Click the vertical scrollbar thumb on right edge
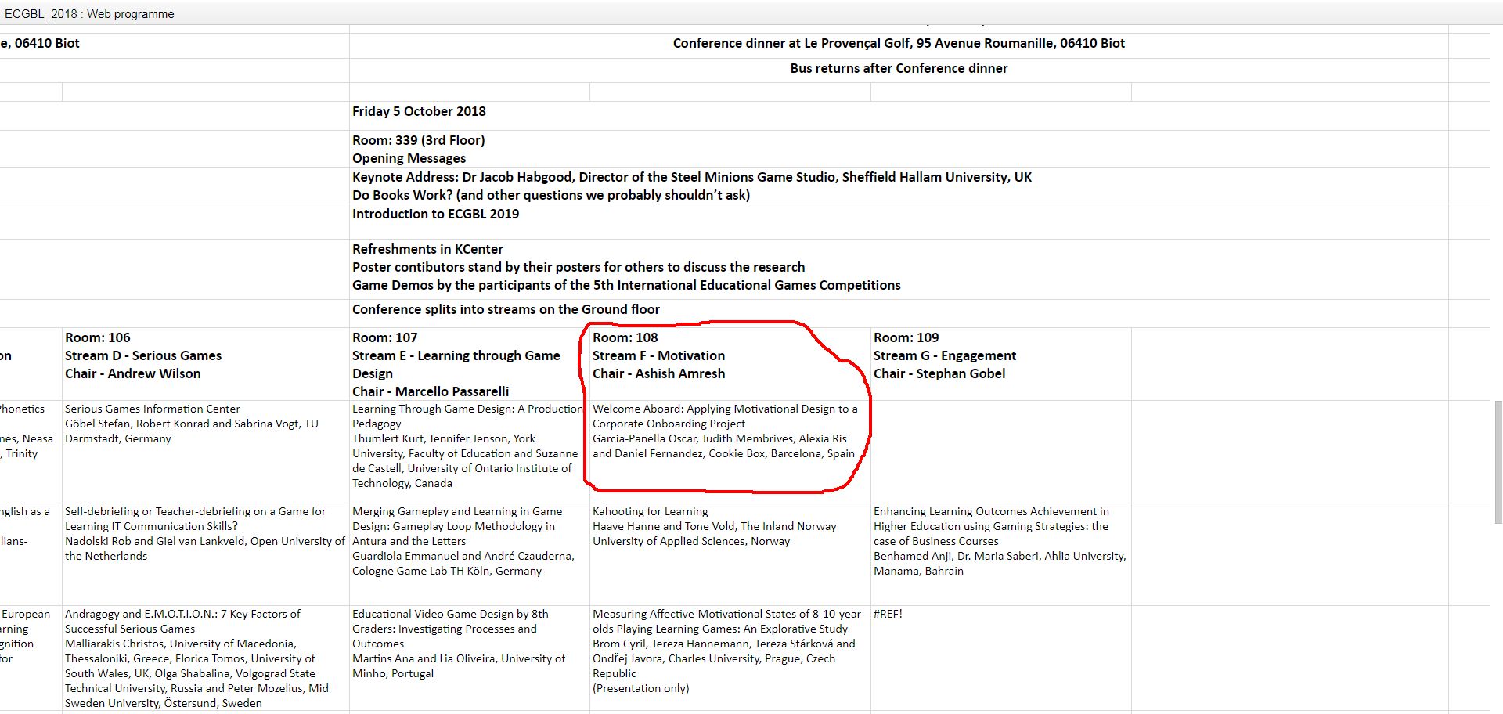 (x=1498, y=462)
